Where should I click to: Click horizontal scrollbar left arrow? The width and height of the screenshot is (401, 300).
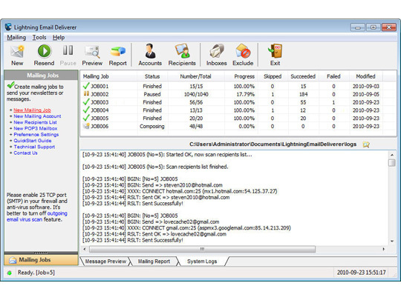85,249
